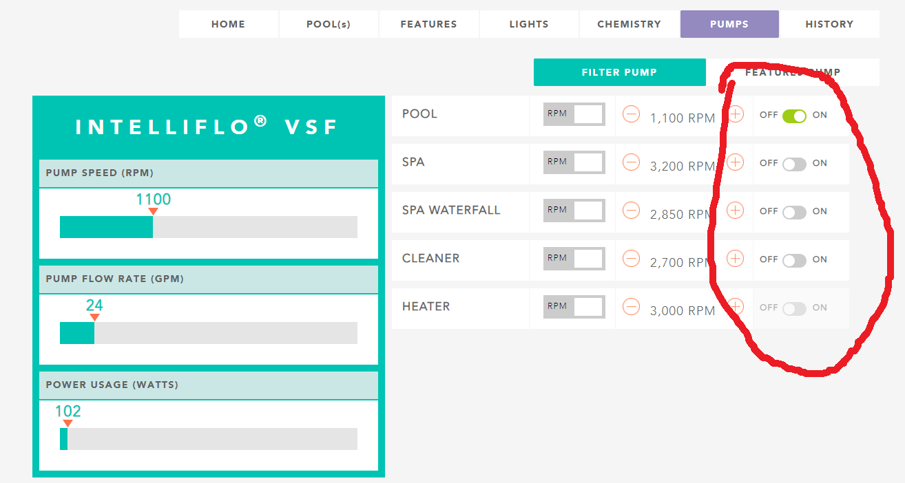Flip the HEATER RPM mode switch
The image size is (905, 483).
574,307
